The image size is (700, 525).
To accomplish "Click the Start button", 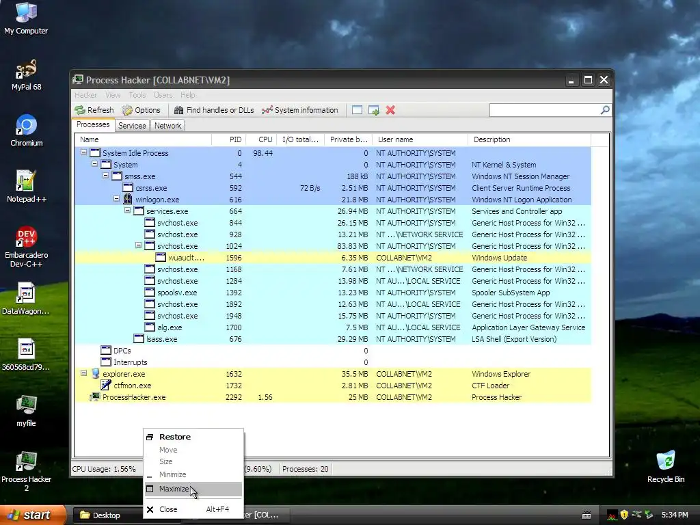I will click(x=33, y=515).
